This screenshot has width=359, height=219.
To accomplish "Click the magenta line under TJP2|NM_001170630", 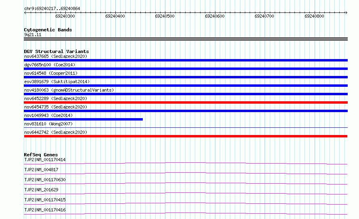I will 186,183.
